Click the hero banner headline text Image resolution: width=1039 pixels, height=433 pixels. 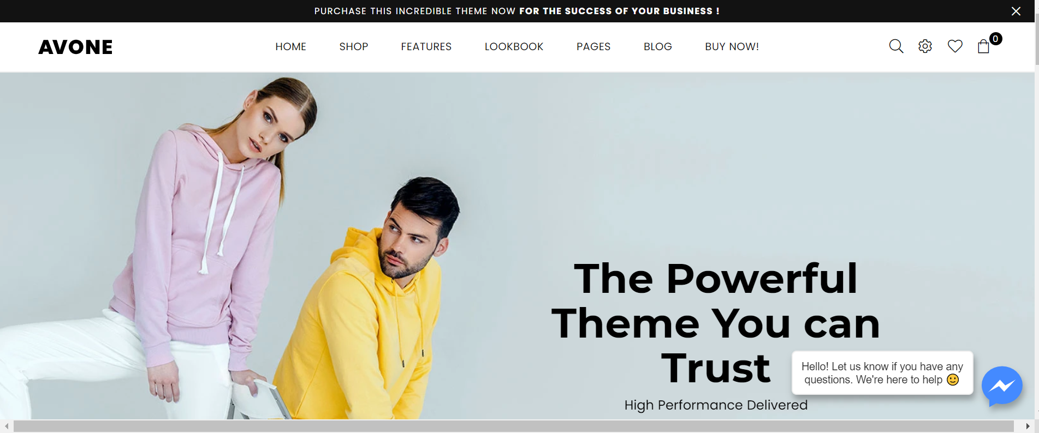(716, 323)
